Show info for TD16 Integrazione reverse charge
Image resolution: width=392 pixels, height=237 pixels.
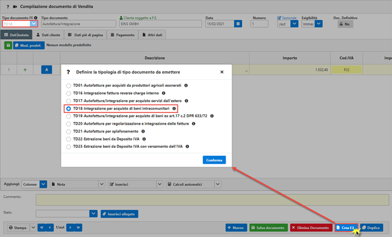coord(163,93)
